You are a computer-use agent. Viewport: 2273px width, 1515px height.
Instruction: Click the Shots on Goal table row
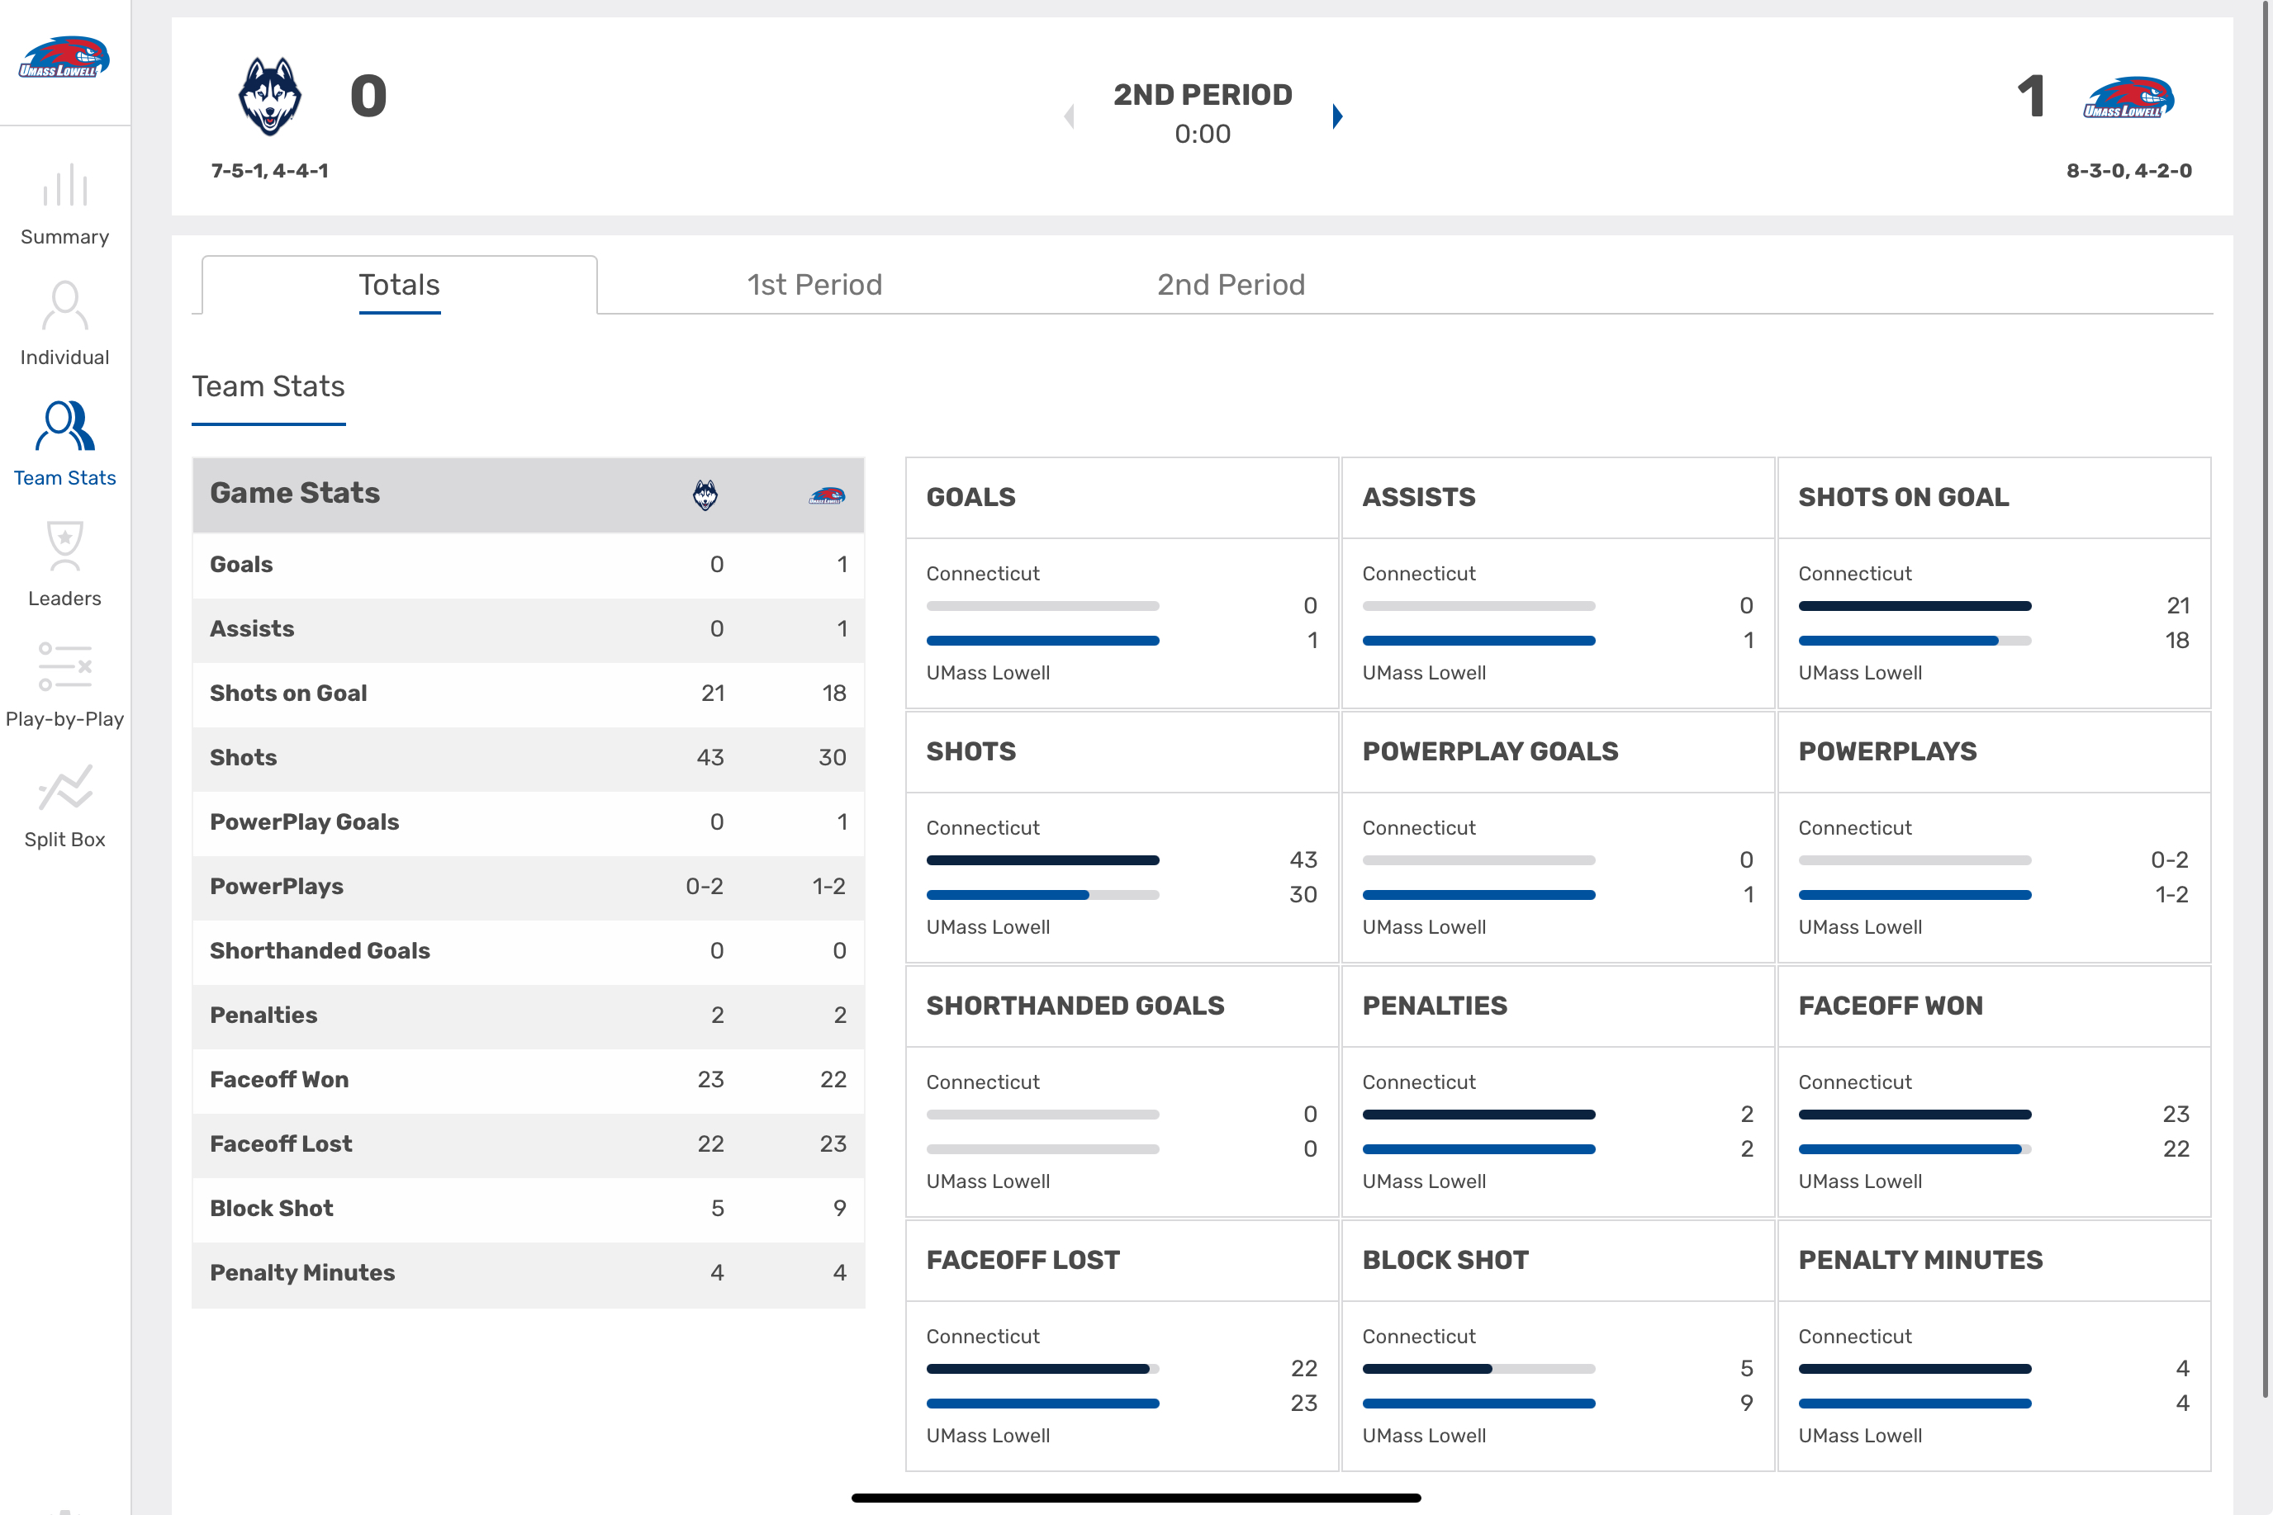point(529,694)
